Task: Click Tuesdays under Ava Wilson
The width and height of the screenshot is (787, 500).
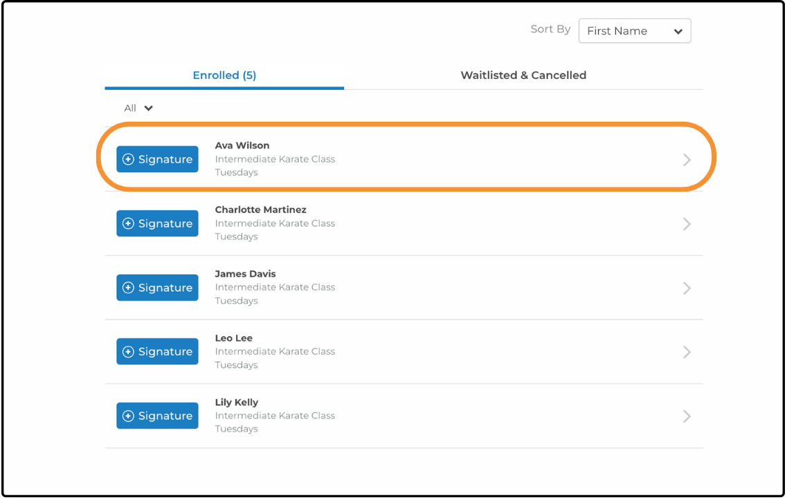Action: click(x=237, y=172)
